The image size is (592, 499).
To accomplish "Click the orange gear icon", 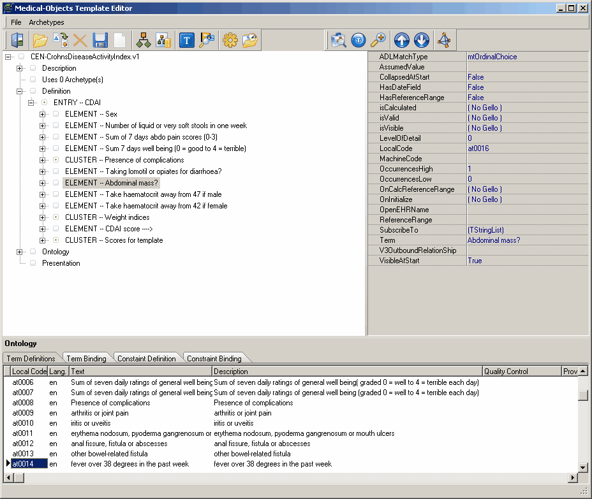I will click(x=230, y=40).
